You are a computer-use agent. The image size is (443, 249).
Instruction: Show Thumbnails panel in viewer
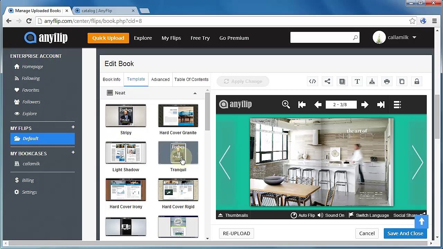click(233, 215)
